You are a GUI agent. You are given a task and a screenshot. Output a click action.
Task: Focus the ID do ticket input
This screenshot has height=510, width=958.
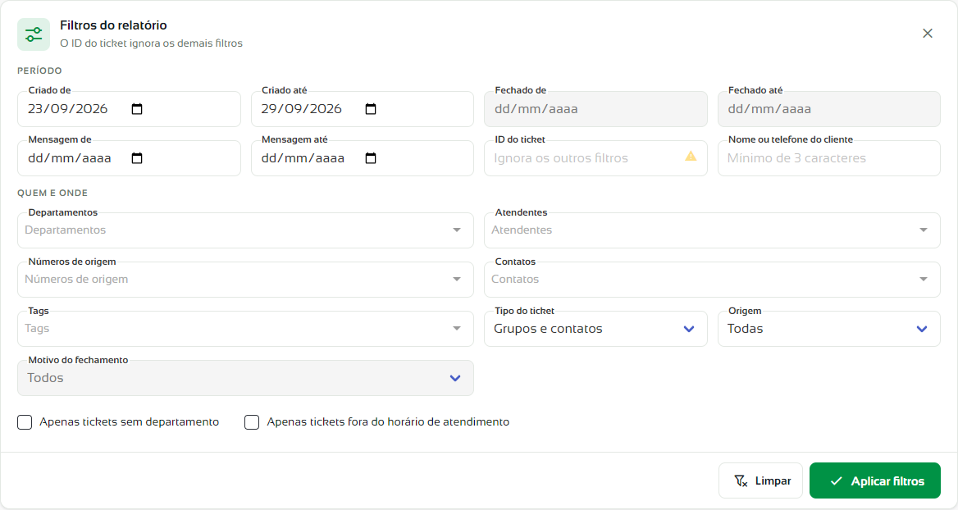(595, 158)
